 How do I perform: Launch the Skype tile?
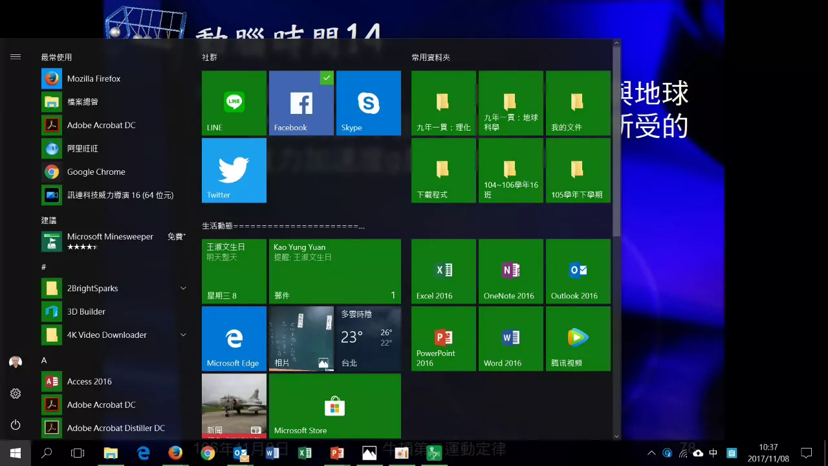(x=369, y=103)
